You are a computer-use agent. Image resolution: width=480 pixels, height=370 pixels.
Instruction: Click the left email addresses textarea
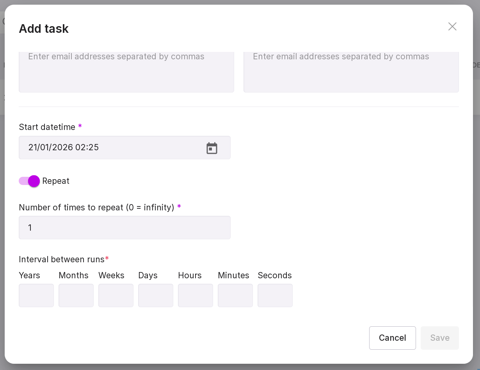126,71
